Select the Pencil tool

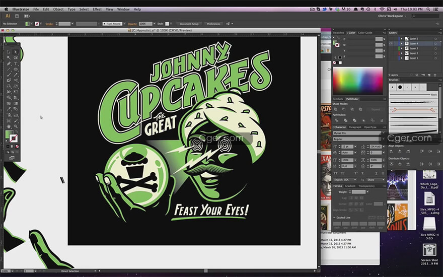click(15, 75)
